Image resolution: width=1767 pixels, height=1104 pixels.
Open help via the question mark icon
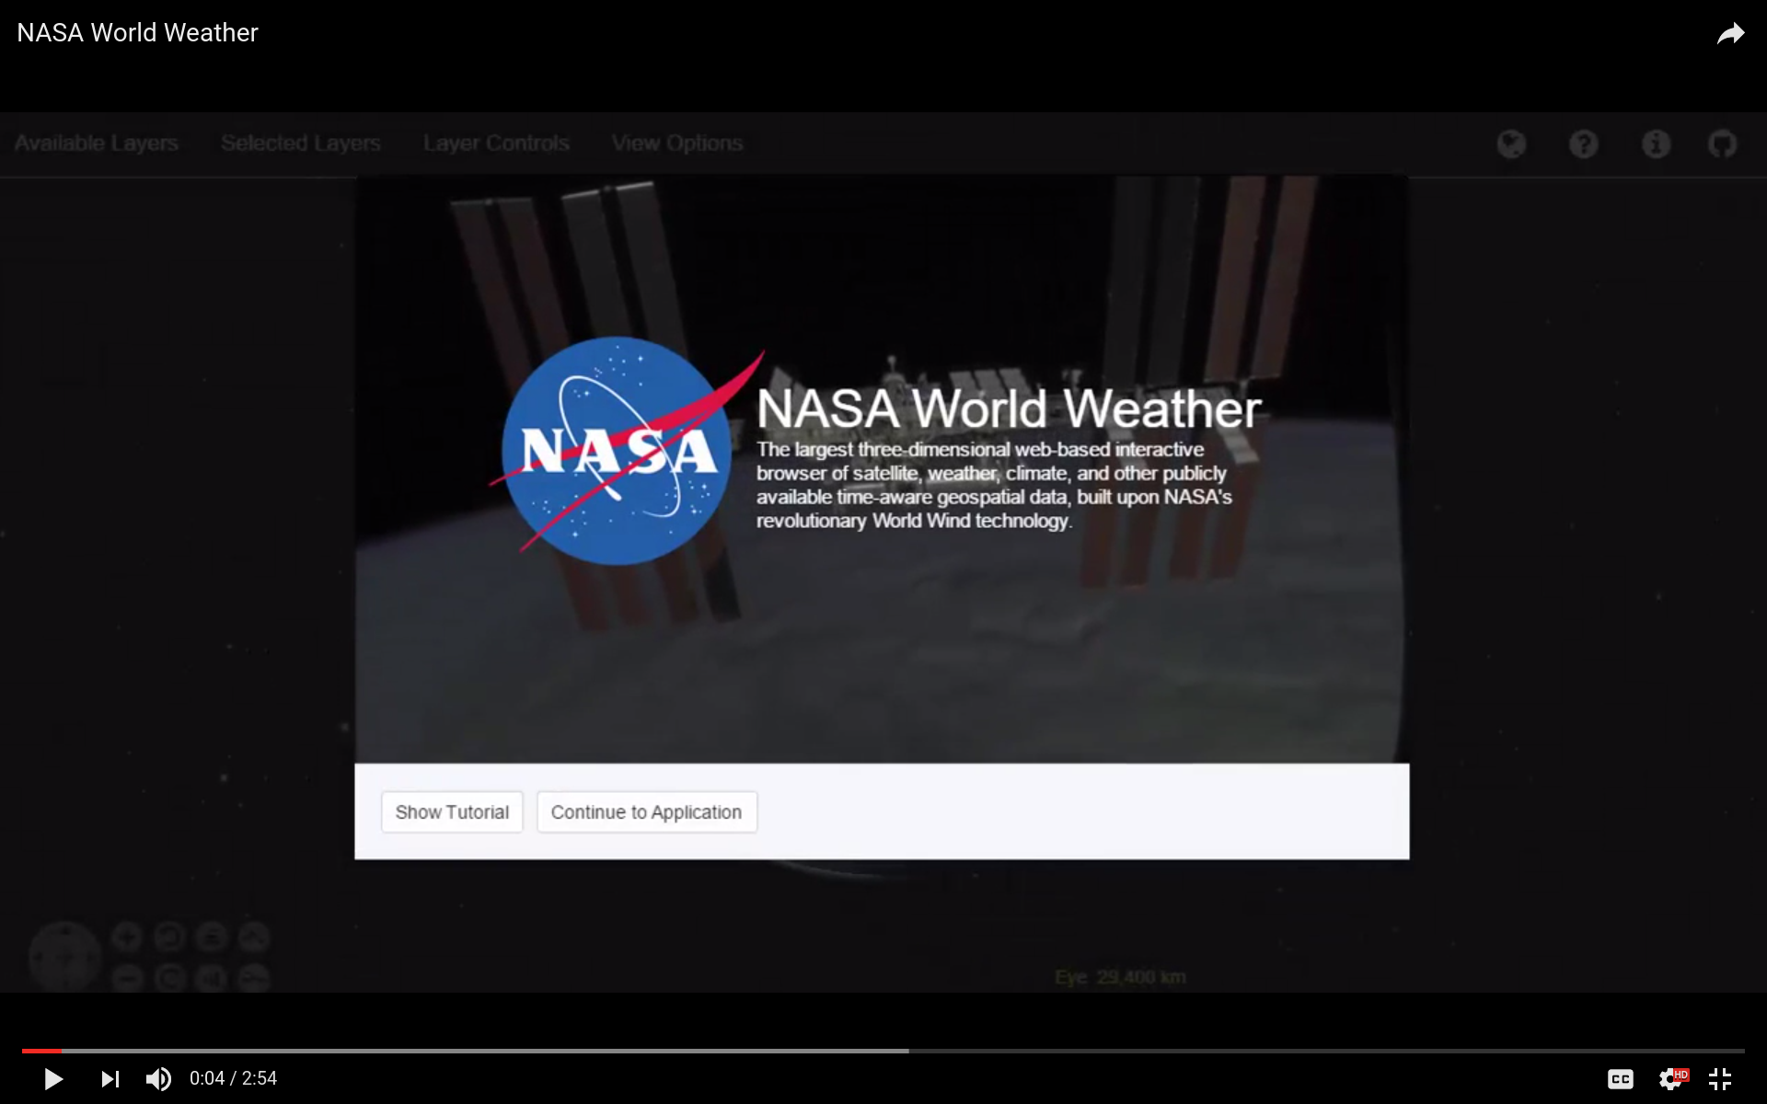tap(1583, 144)
